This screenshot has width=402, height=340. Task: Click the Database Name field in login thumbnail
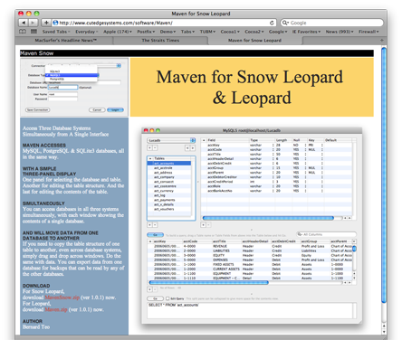click(x=63, y=88)
